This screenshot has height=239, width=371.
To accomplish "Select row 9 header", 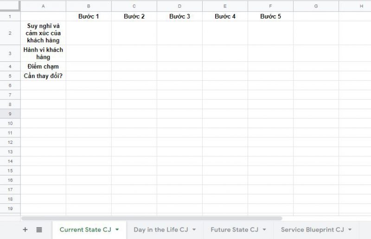I will [10, 114].
